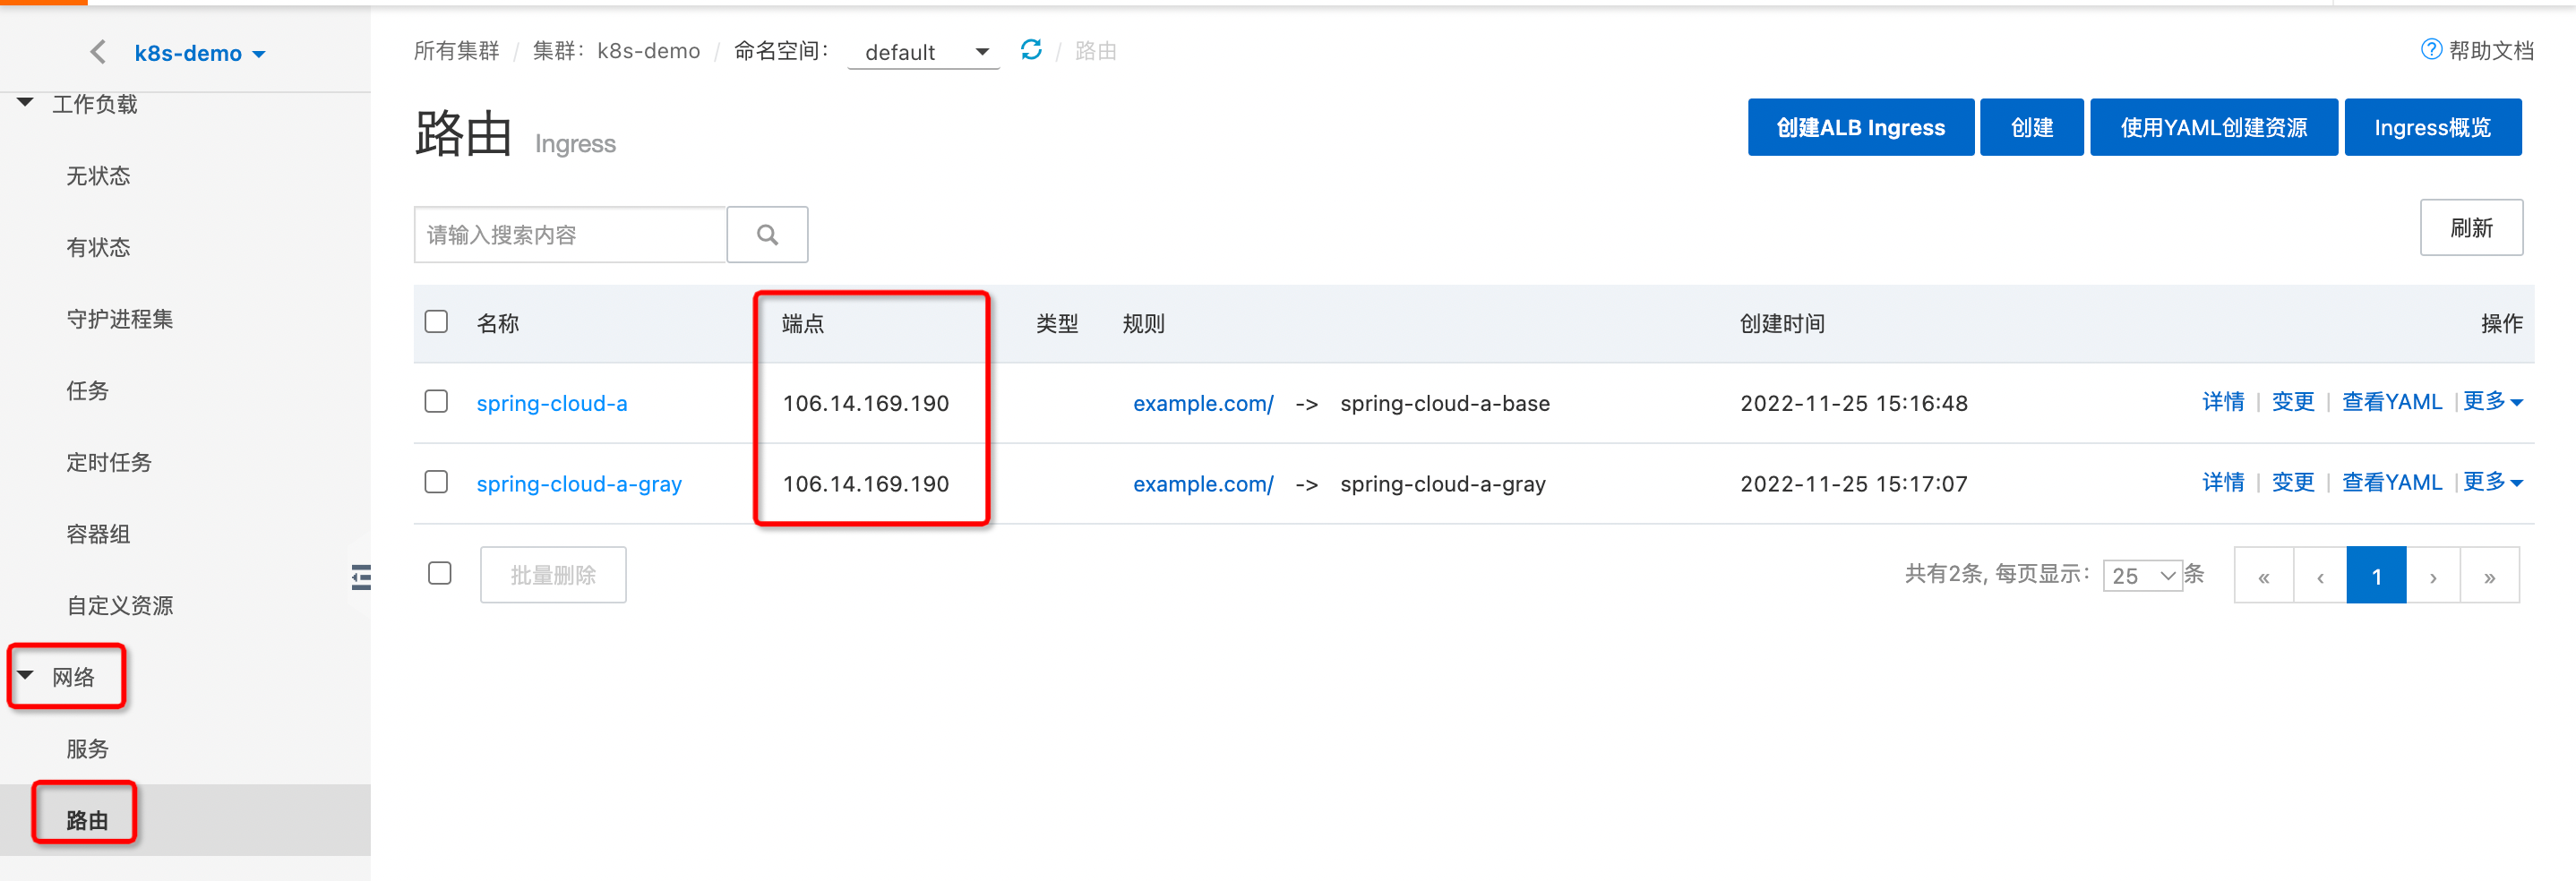Click the 创建 button
The width and height of the screenshot is (2576, 881).
(2032, 127)
